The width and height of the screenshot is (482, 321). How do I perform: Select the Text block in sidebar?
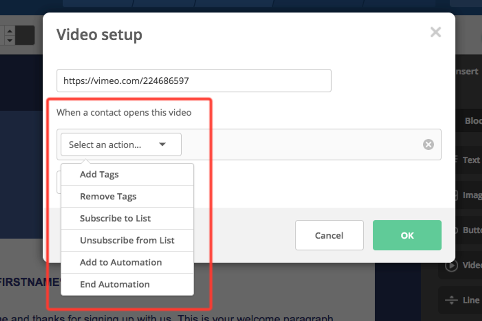[x=471, y=160]
